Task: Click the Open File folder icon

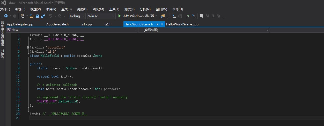Action: (32, 16)
